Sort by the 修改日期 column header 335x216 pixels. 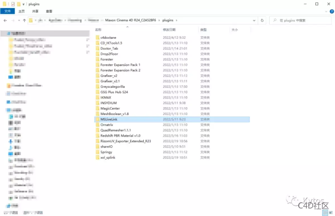pyautogui.click(x=169, y=30)
